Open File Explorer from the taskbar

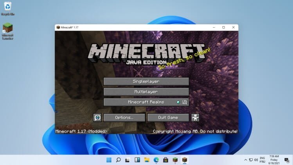point(147,160)
